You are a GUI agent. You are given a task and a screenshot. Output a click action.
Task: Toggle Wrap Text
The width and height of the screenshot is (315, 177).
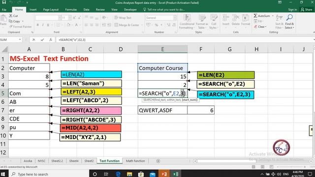pos(123,18)
